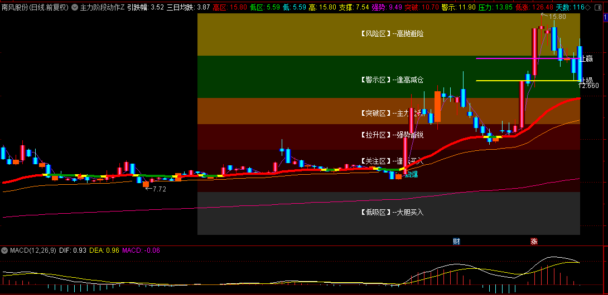Click the 引跌幅: 3.52 value

coord(146,7)
